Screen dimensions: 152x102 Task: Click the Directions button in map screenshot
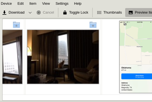137,76
